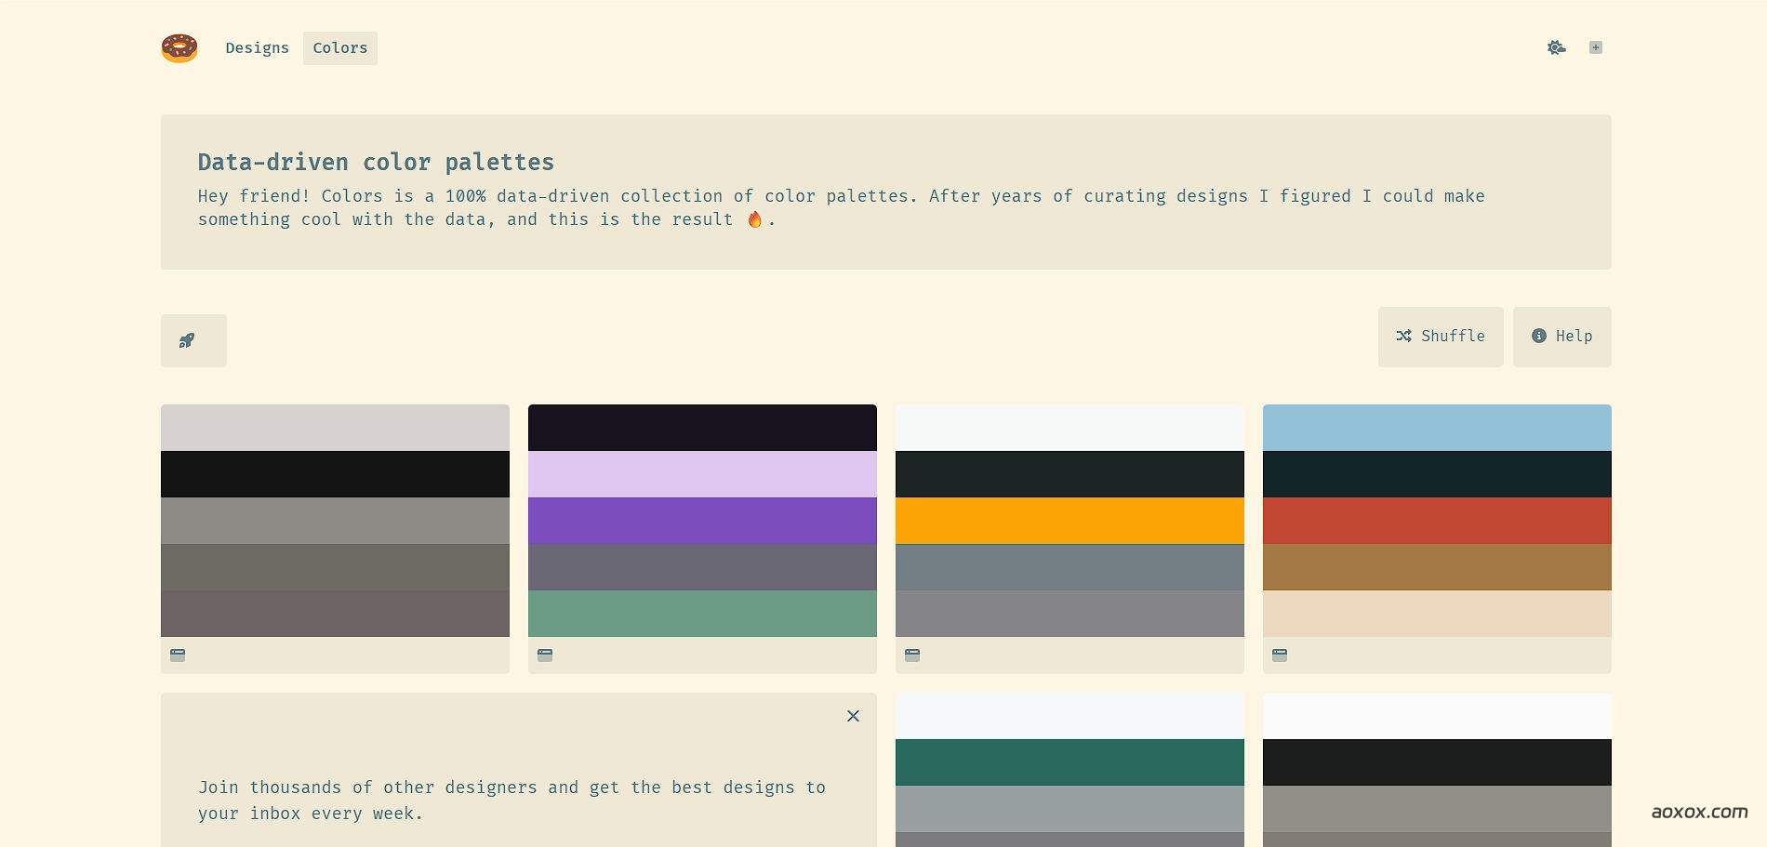Click the info circle icon on Help button
This screenshot has height=847, width=1767.
point(1539,336)
